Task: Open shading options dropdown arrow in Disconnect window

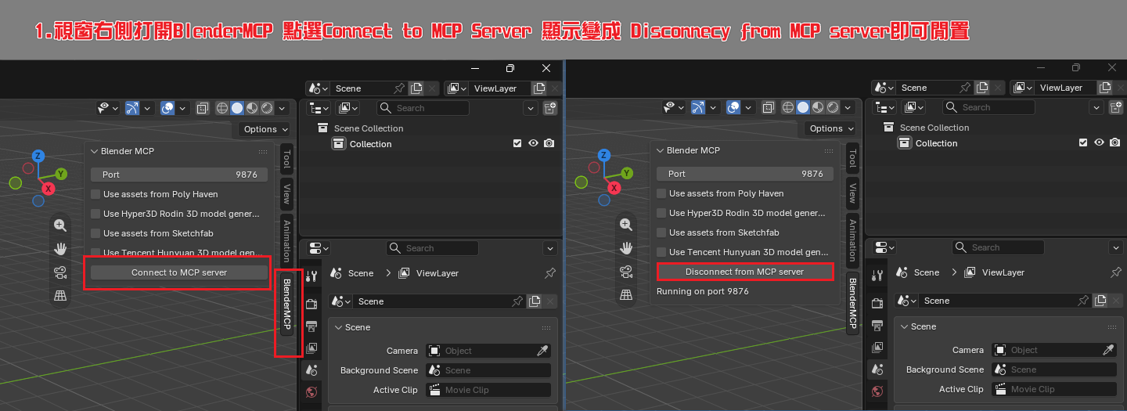Action: 848,107
